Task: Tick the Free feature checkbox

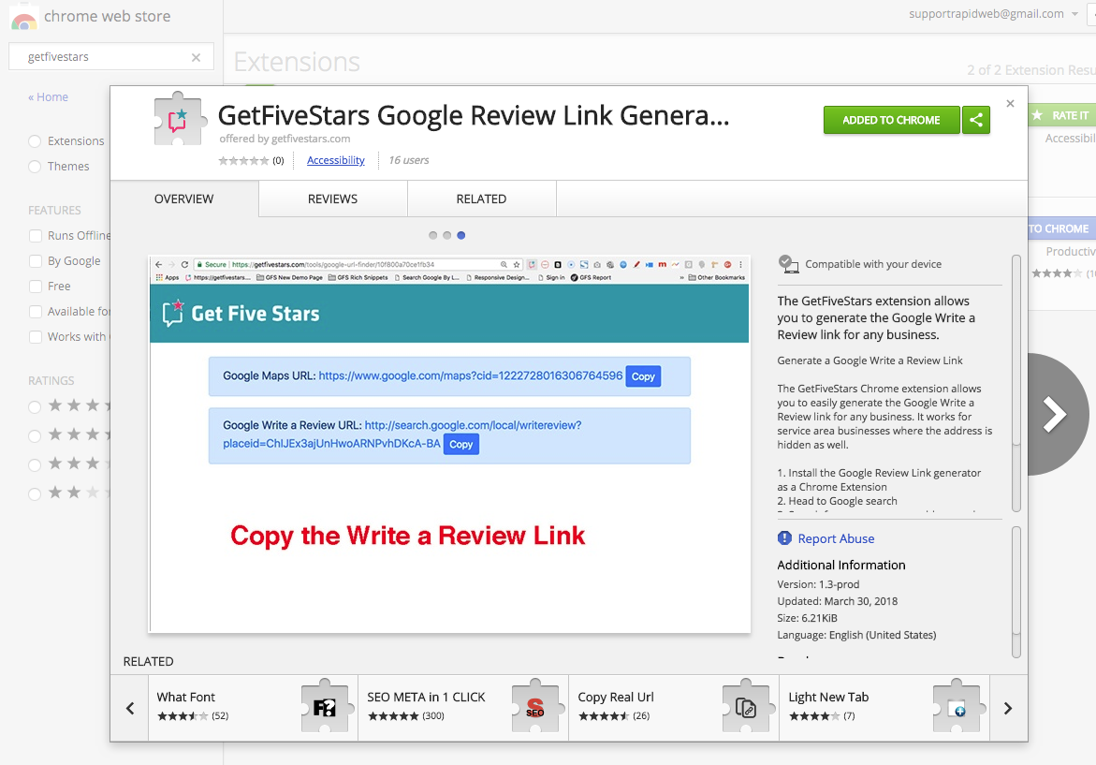Action: [35, 286]
